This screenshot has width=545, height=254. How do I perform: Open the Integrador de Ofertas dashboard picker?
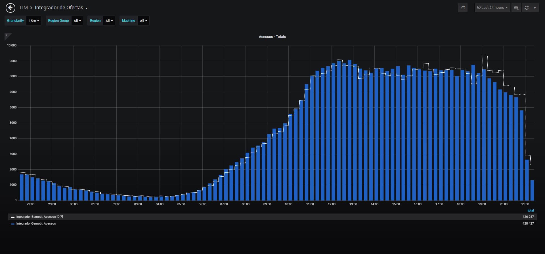pos(61,8)
